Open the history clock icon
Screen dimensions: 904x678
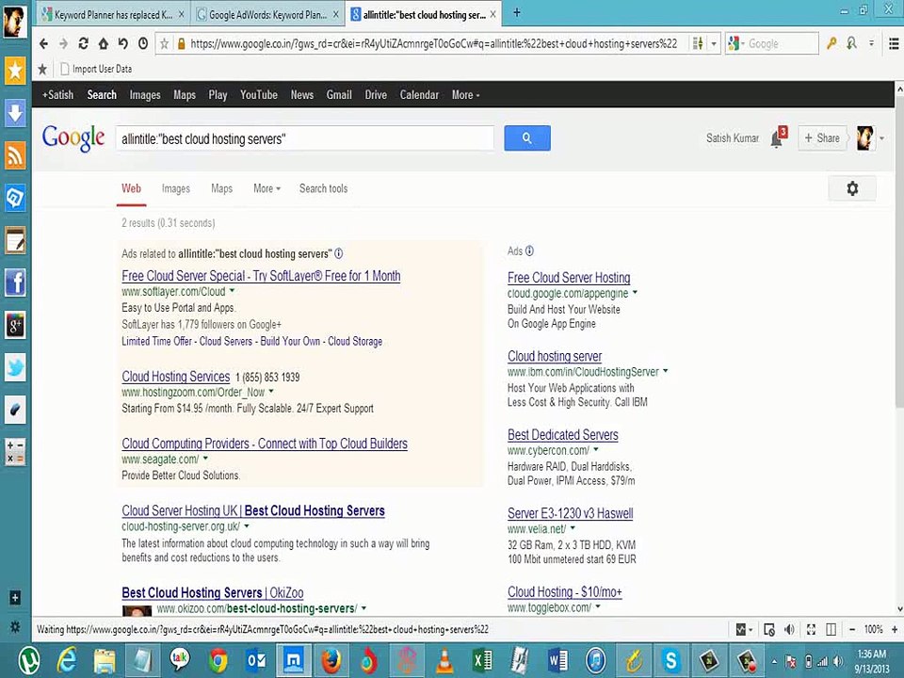tap(143, 44)
